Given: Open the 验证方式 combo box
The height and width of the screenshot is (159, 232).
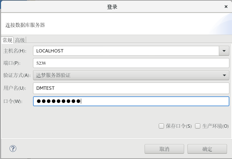Looking at the screenshot, I should 131,75.
